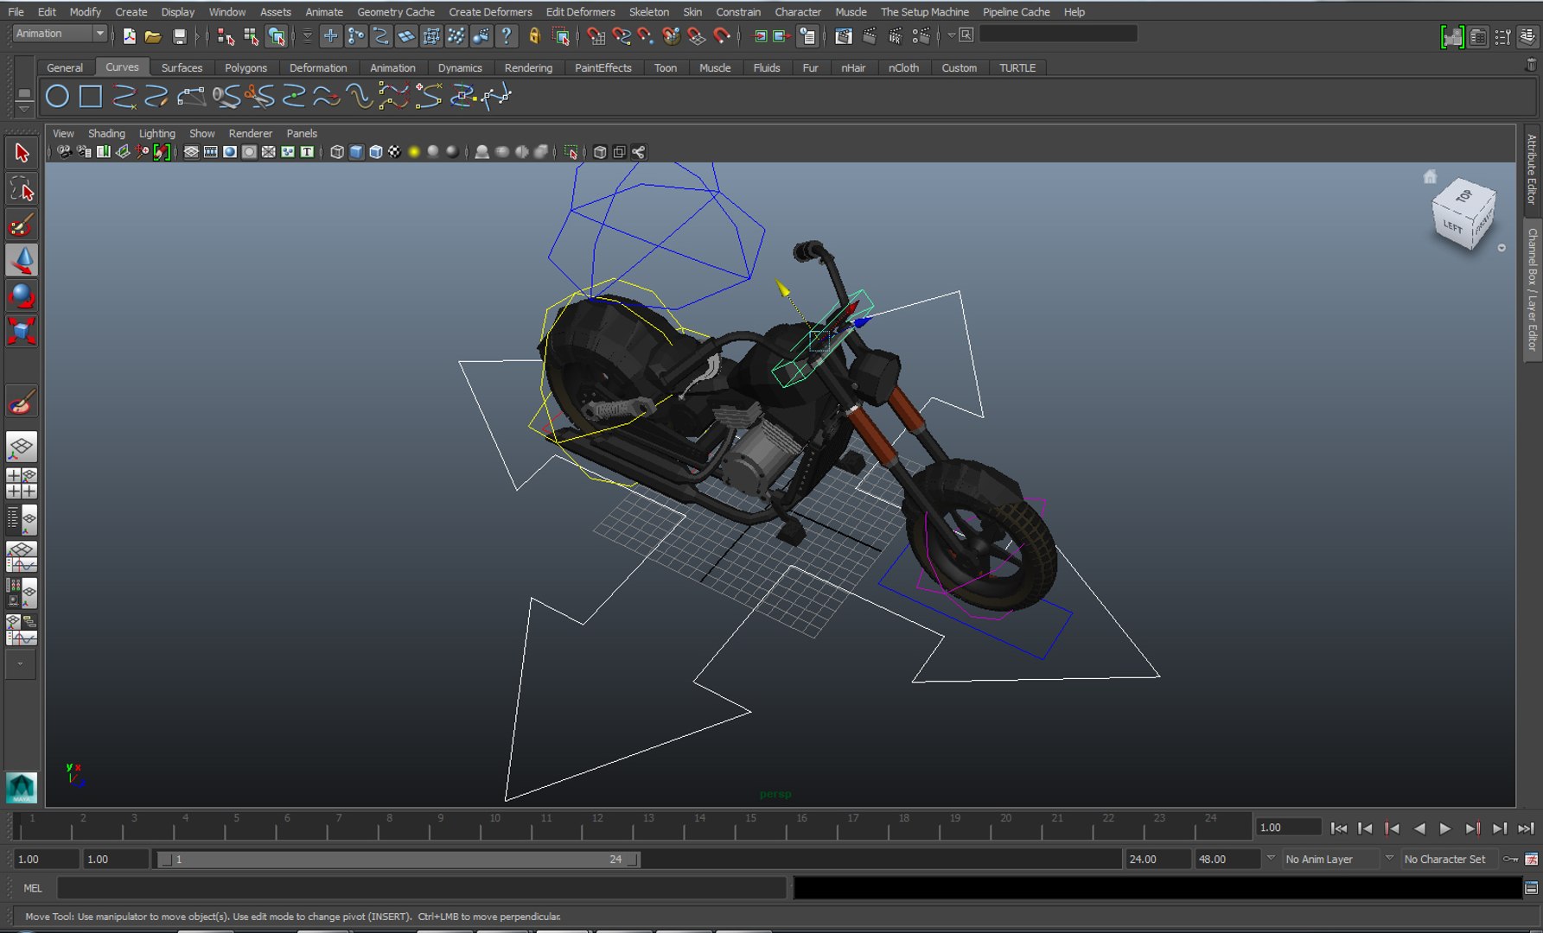Click the current frame field showing 1.00
The image size is (1543, 933).
[1288, 828]
